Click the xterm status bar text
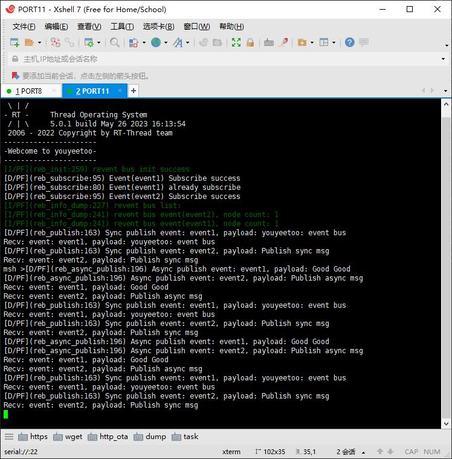The width and height of the screenshot is (452, 459). point(231,452)
